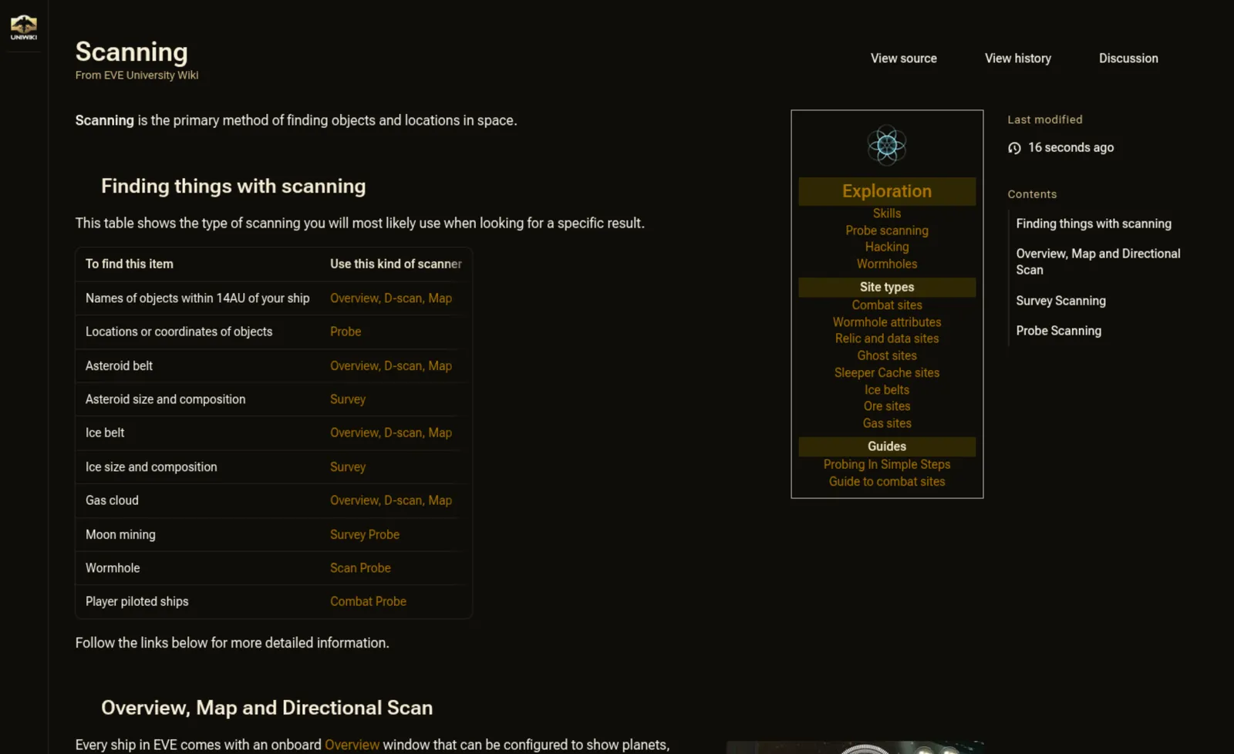Open Wormhole attributes link

(887, 322)
